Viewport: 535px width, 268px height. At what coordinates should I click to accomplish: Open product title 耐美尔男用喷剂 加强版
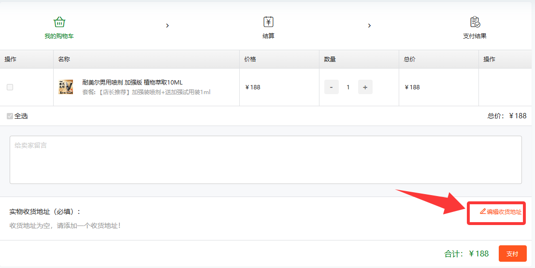[132, 82]
